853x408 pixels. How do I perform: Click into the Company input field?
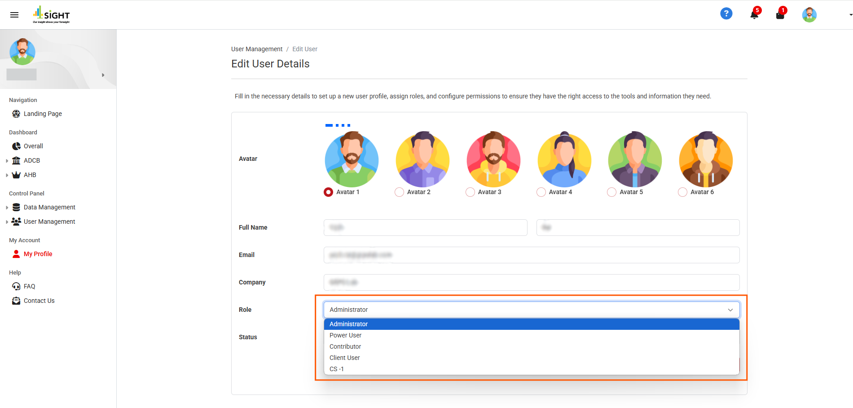(x=531, y=282)
